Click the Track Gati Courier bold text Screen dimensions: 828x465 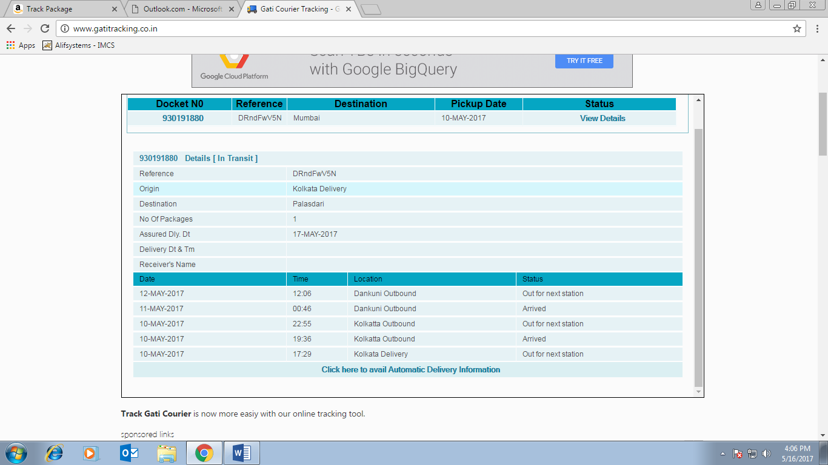click(x=156, y=414)
